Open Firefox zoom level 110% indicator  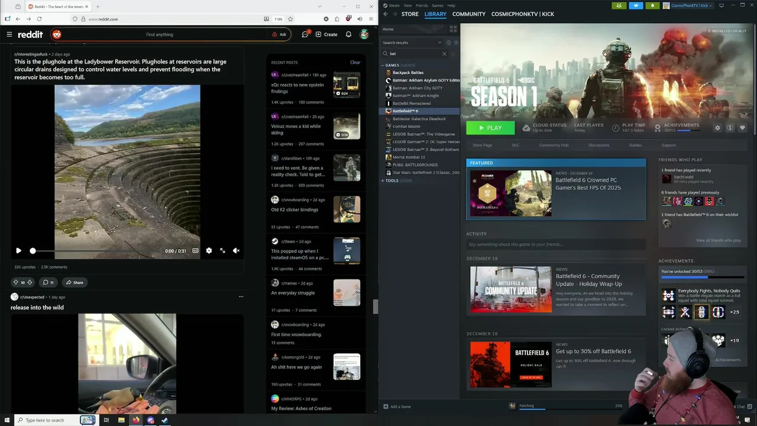point(278,19)
